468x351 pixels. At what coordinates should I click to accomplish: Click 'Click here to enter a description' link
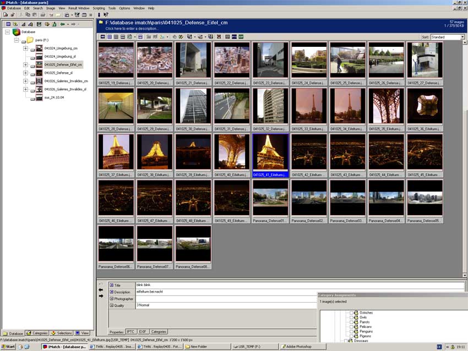pos(132,29)
